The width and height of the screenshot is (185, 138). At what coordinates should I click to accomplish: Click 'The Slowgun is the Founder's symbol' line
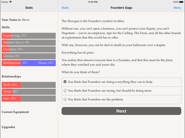click(x=93, y=21)
